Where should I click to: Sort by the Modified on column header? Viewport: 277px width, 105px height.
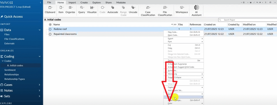tap(249, 25)
